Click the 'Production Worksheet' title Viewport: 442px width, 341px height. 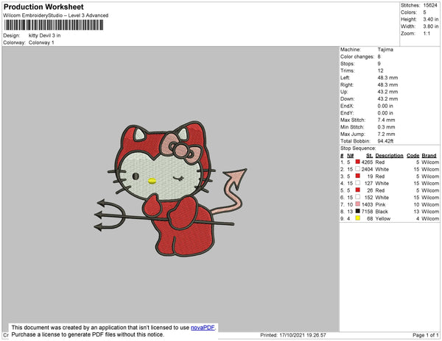click(43, 7)
